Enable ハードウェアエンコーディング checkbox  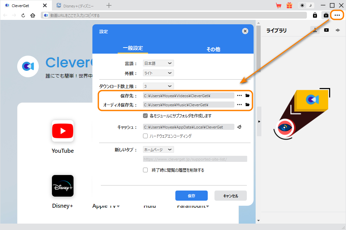click(145, 136)
